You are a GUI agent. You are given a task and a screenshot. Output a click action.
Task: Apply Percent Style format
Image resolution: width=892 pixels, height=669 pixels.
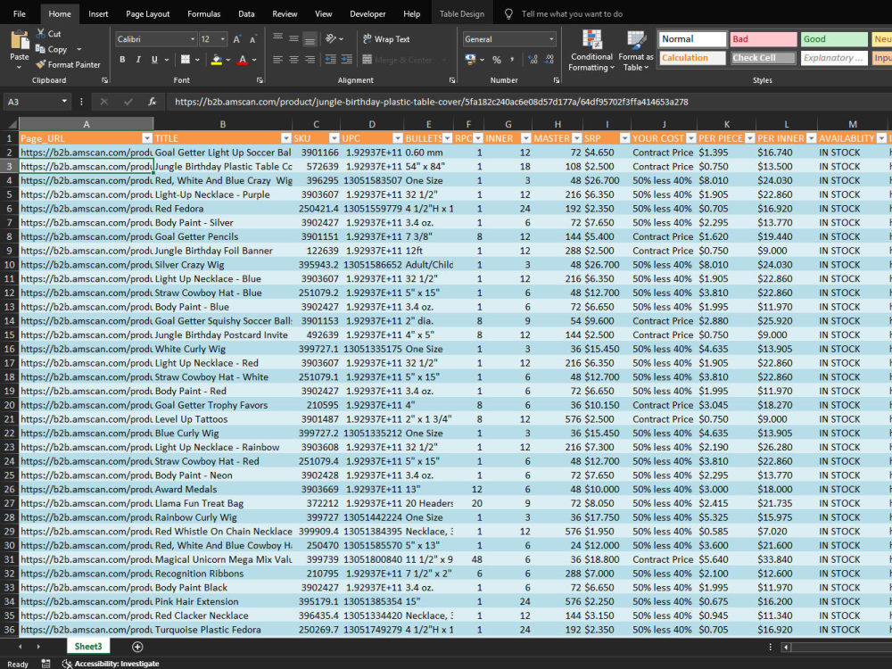pyautogui.click(x=497, y=59)
